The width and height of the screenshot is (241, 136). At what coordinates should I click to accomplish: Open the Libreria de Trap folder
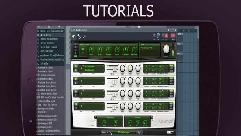pyautogui.click(x=45, y=35)
